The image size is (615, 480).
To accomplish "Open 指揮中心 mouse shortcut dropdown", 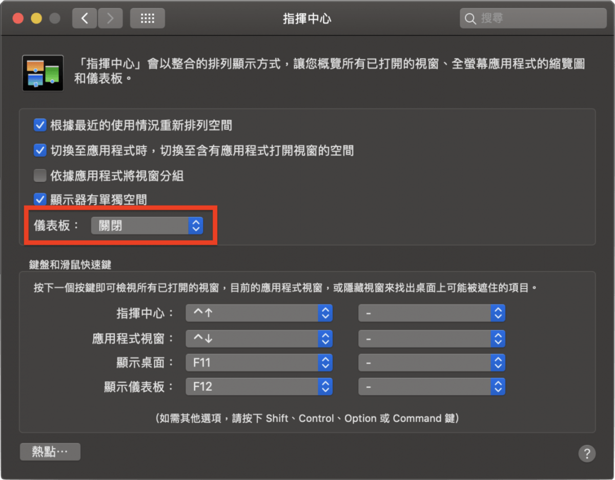I will 432,313.
